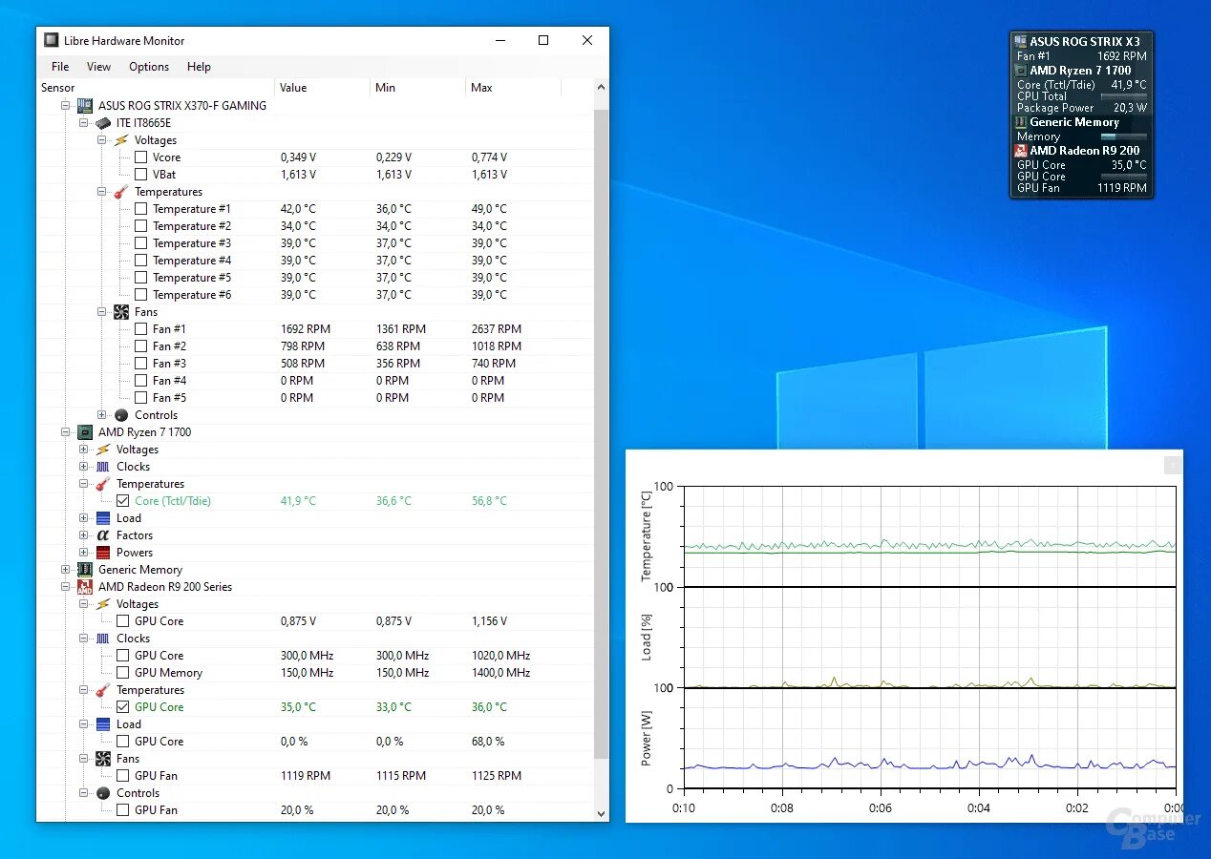
Task: Enable the Vcore checkbox
Action: (x=140, y=157)
